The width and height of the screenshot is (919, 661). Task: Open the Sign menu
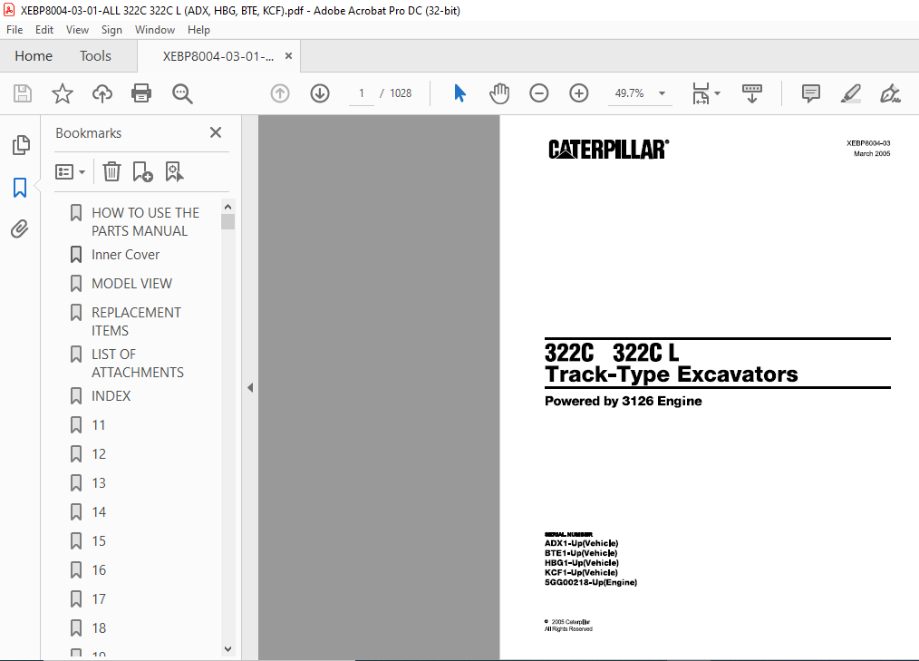point(111,30)
